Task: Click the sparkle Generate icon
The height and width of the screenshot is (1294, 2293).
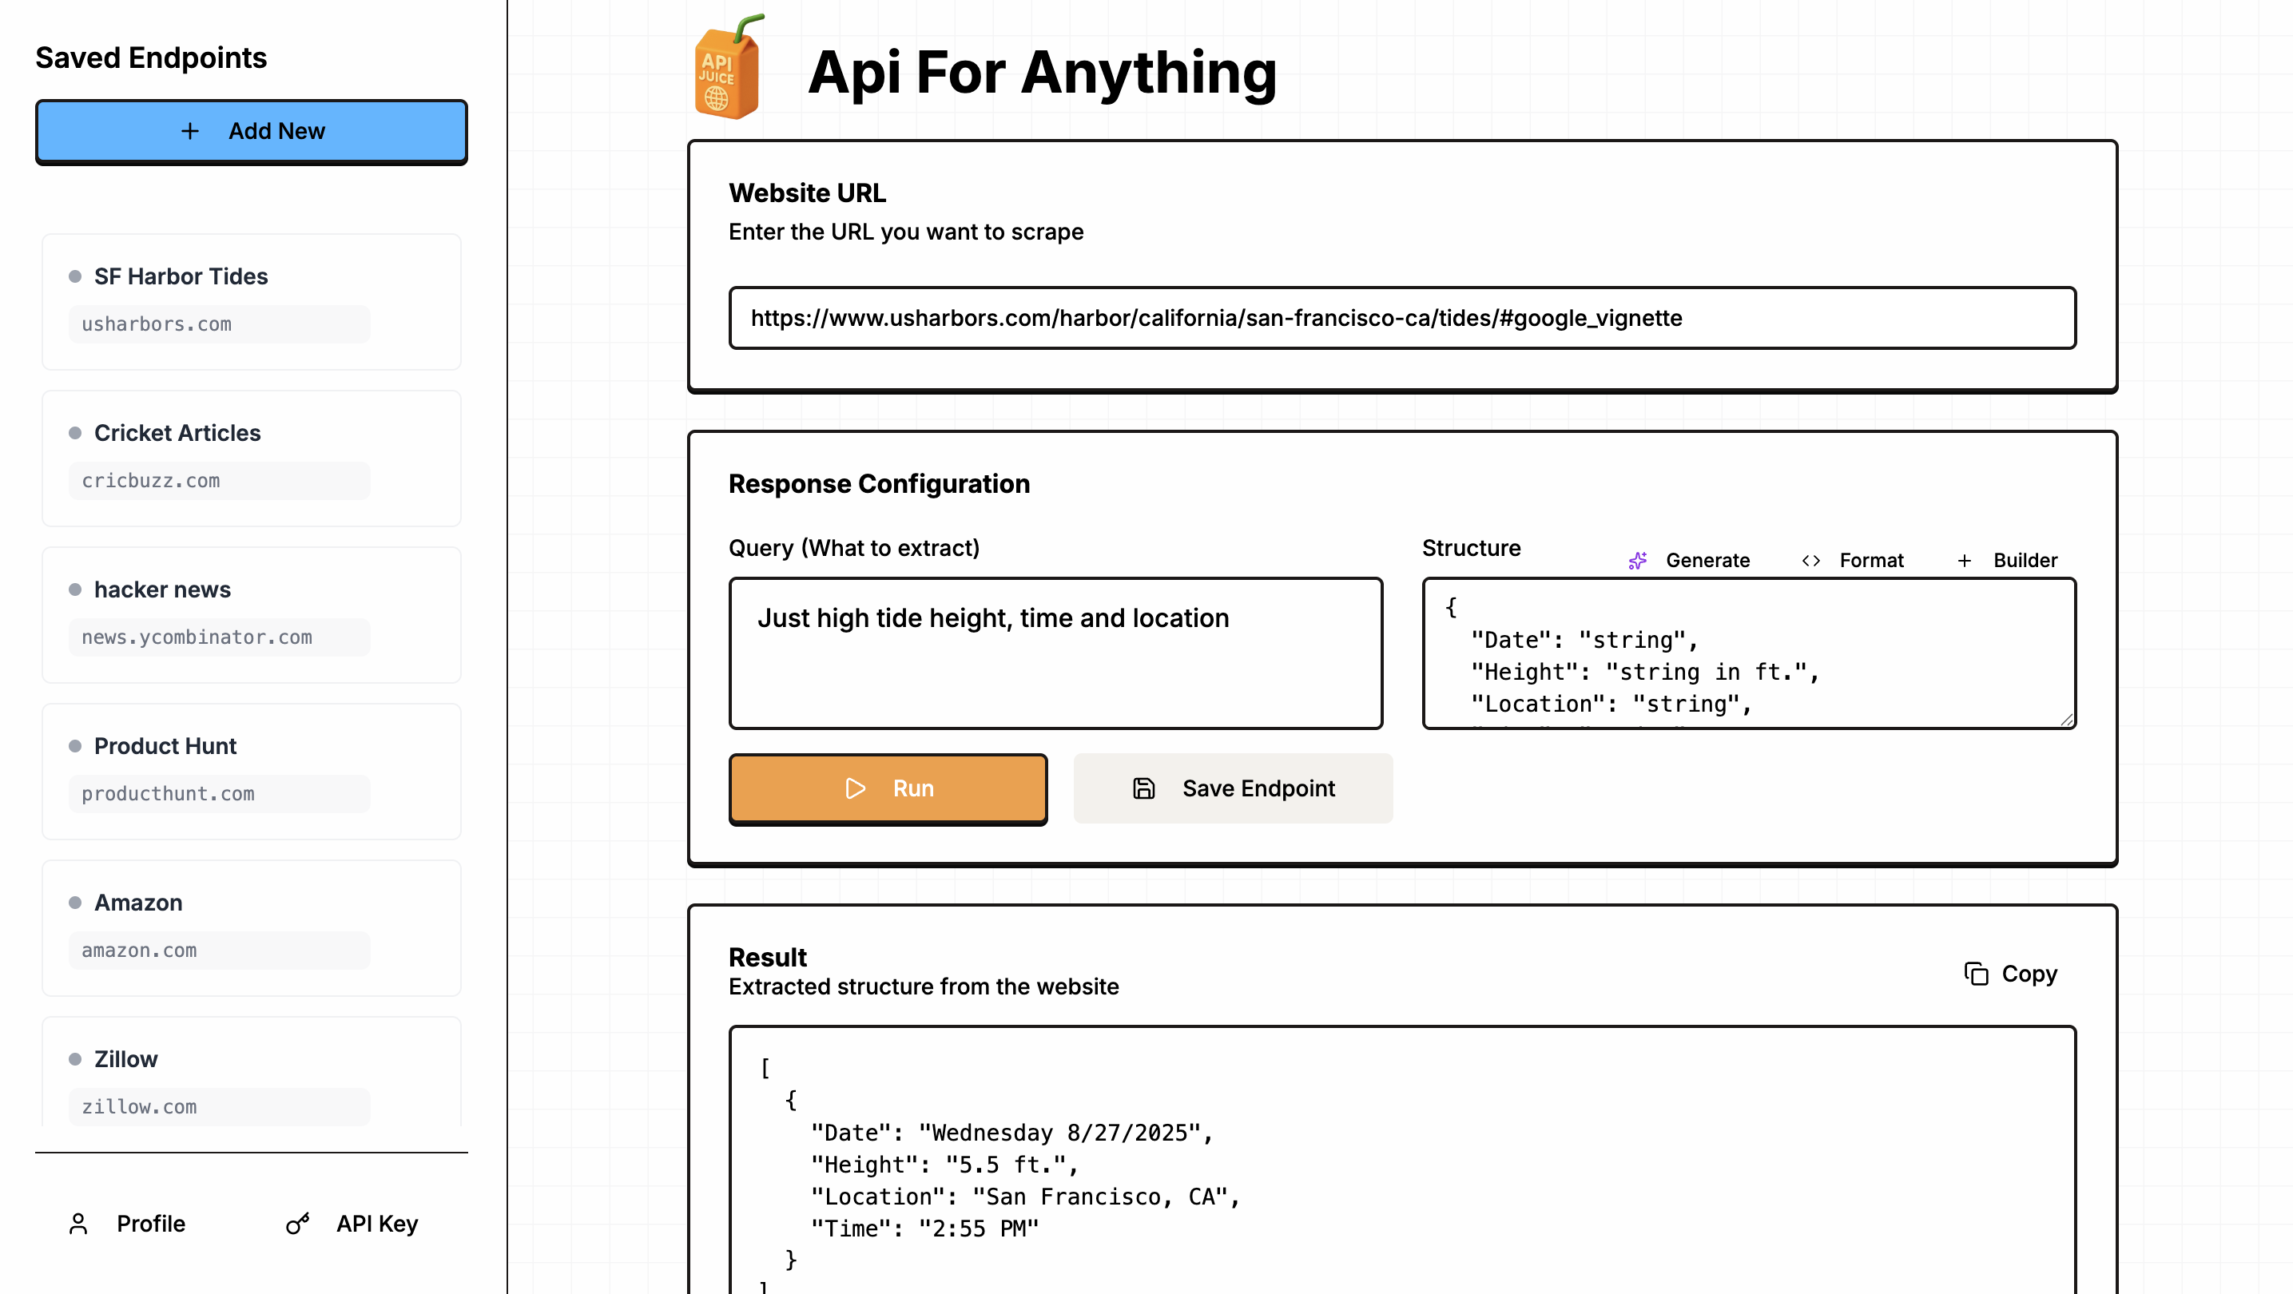Action: (x=1637, y=561)
